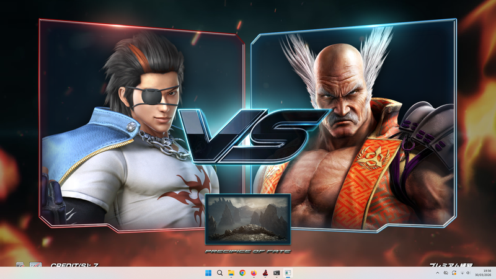Screen dimensions: 496x279
Task: Expand the hidden system tray icons chevron
Action: (x=438, y=273)
